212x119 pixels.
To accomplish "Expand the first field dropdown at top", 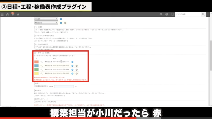I will click(46, 19).
